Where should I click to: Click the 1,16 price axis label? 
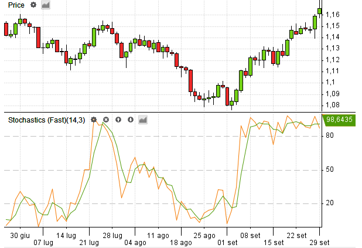pyautogui.click(x=333, y=15)
